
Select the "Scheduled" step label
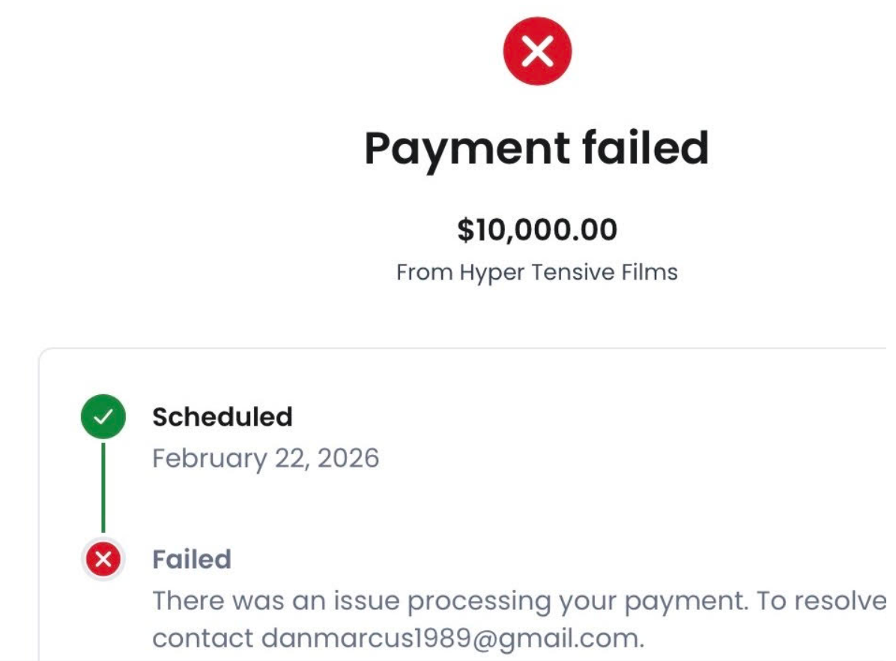pyautogui.click(x=223, y=417)
